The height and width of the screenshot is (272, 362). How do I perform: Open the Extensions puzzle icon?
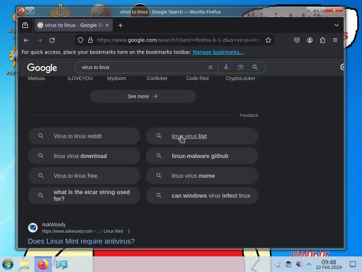tap(322, 40)
